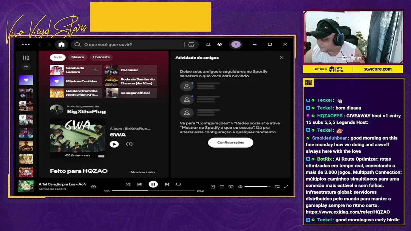This screenshot has height=231, width=411.
Task: Close the 'Atividade de amigos' panel
Action: [282, 58]
